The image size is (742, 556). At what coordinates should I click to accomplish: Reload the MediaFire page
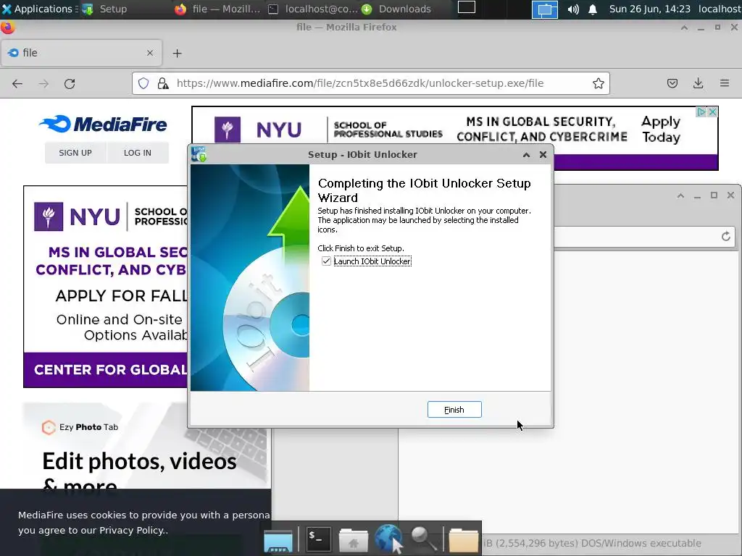click(70, 84)
